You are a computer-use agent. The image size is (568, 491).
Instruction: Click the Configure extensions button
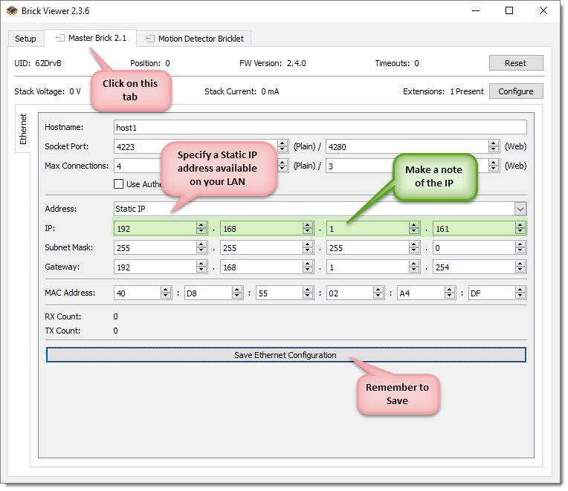516,91
